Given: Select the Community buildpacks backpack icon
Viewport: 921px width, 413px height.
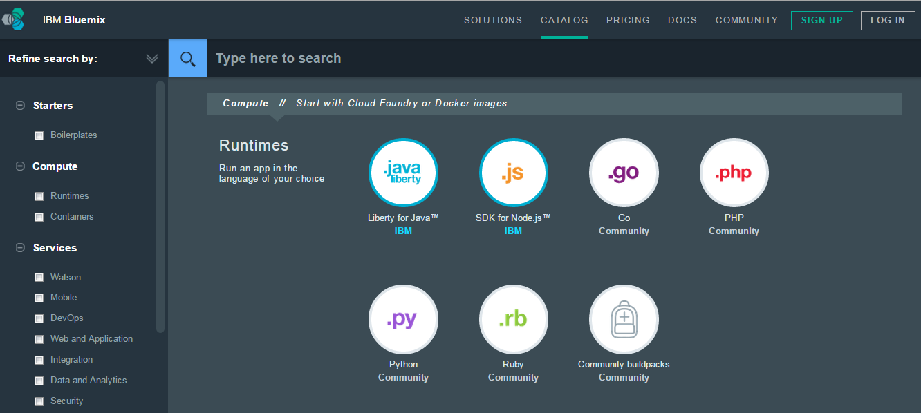Looking at the screenshot, I should click(x=624, y=319).
